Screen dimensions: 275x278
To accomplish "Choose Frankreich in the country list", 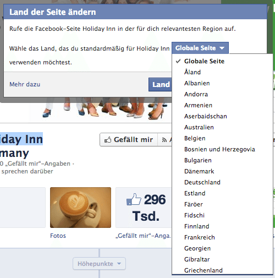I will tap(200, 237).
